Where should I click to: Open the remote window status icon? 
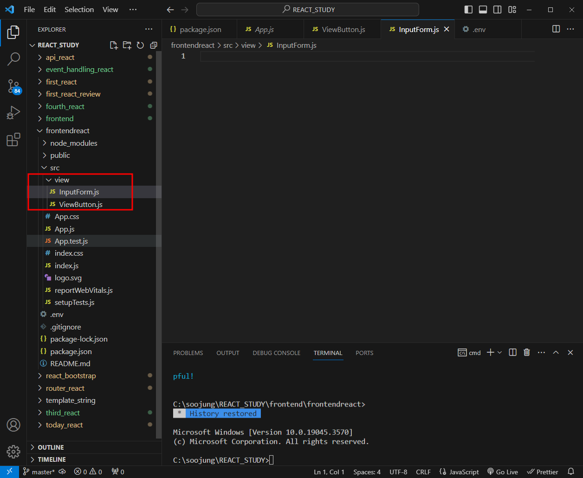9,472
